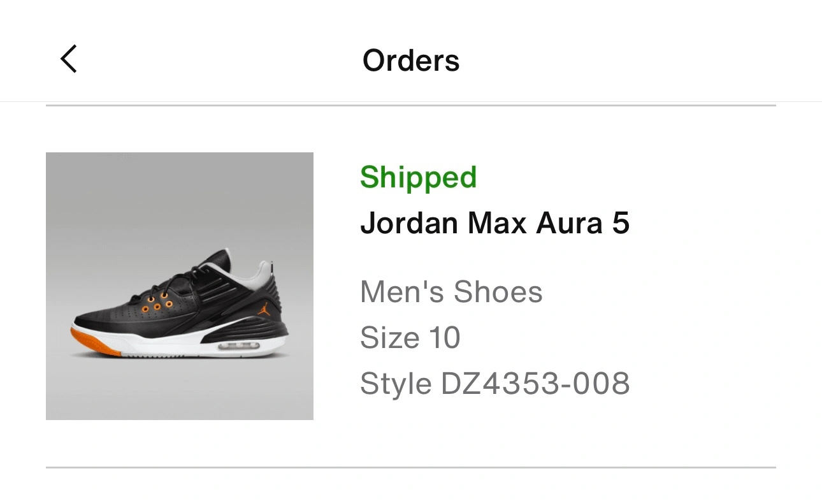Click the divider line under the Orders header
The image size is (822, 501).
pos(411,105)
